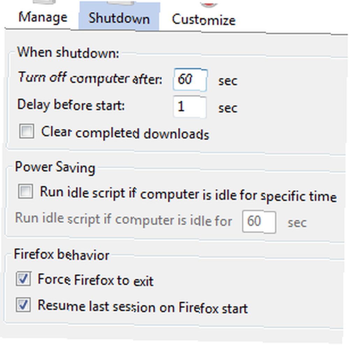Click the greyed Run idle script if idle for label

tap(124, 219)
